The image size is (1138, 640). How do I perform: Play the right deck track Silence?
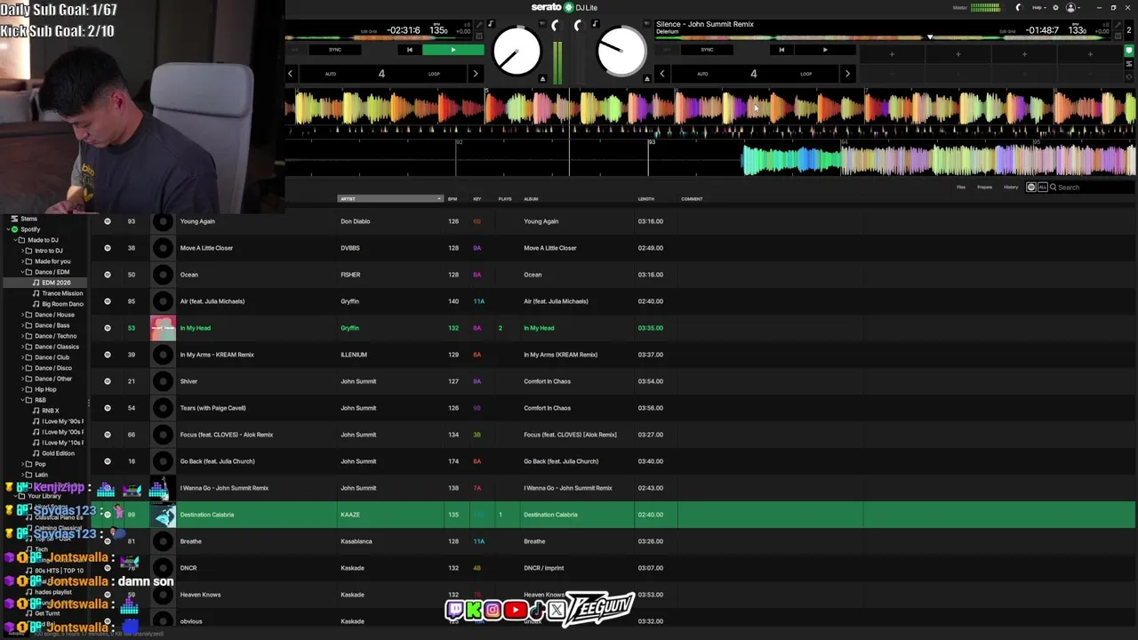(x=824, y=50)
